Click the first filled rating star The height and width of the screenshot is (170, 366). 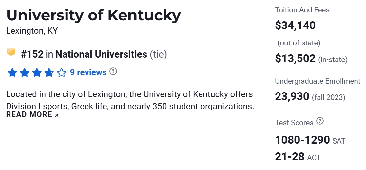click(12, 72)
